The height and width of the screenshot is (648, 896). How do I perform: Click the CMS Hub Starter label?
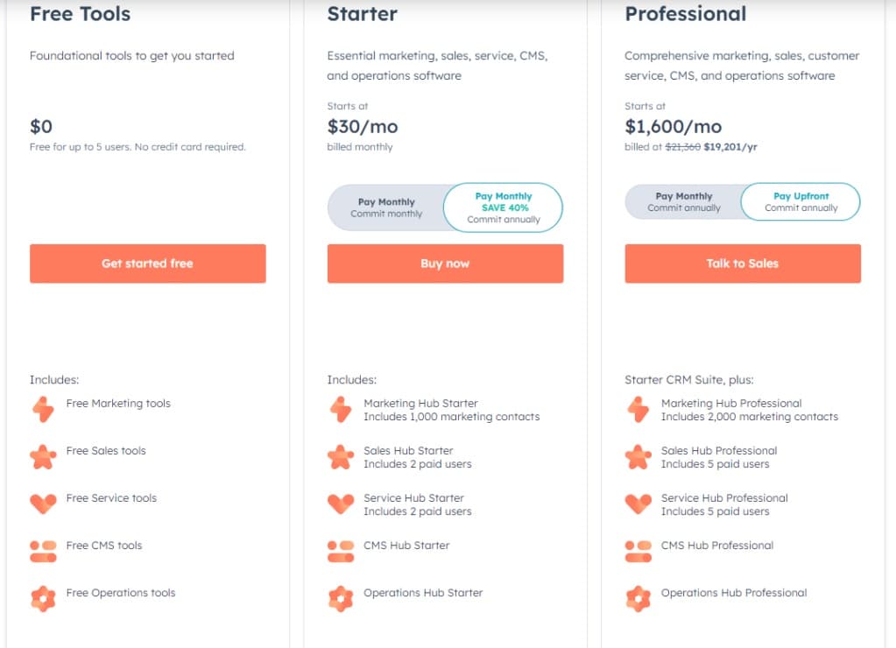pos(406,546)
